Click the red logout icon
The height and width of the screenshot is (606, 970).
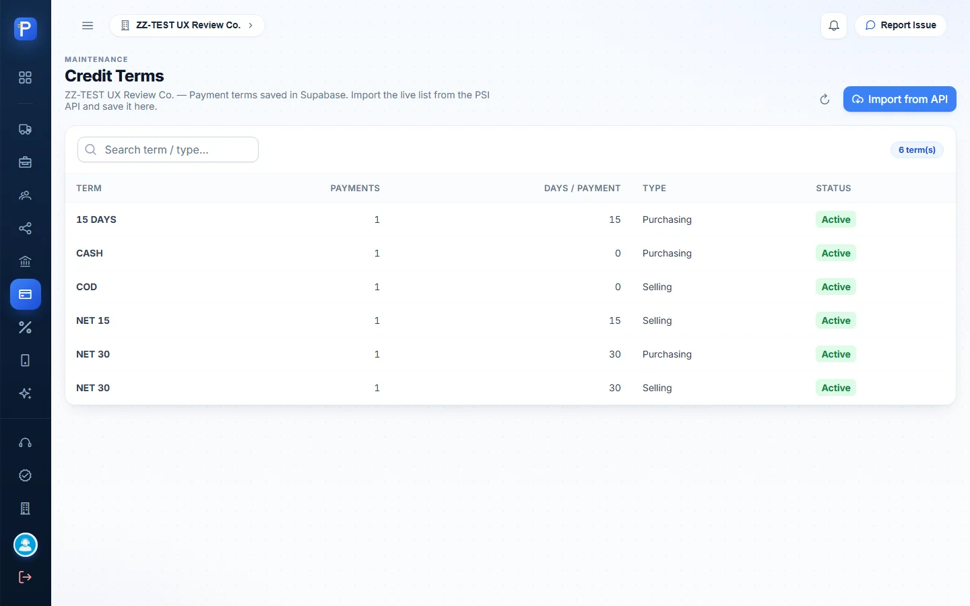pos(26,577)
